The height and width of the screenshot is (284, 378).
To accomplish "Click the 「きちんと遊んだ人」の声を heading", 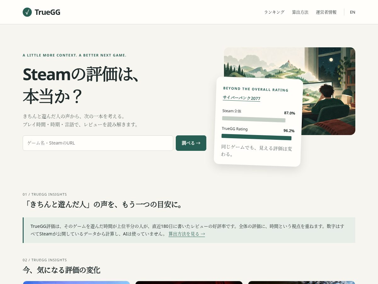I will point(103,204).
